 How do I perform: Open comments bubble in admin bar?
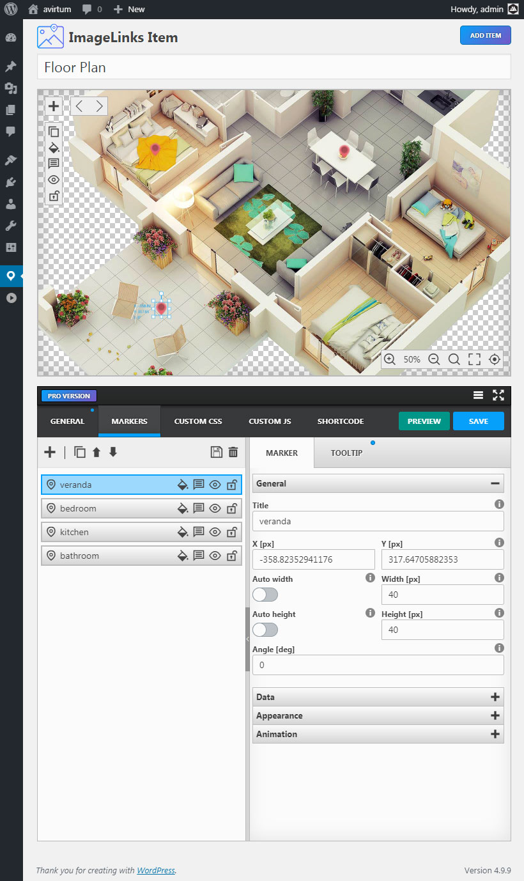coord(91,9)
